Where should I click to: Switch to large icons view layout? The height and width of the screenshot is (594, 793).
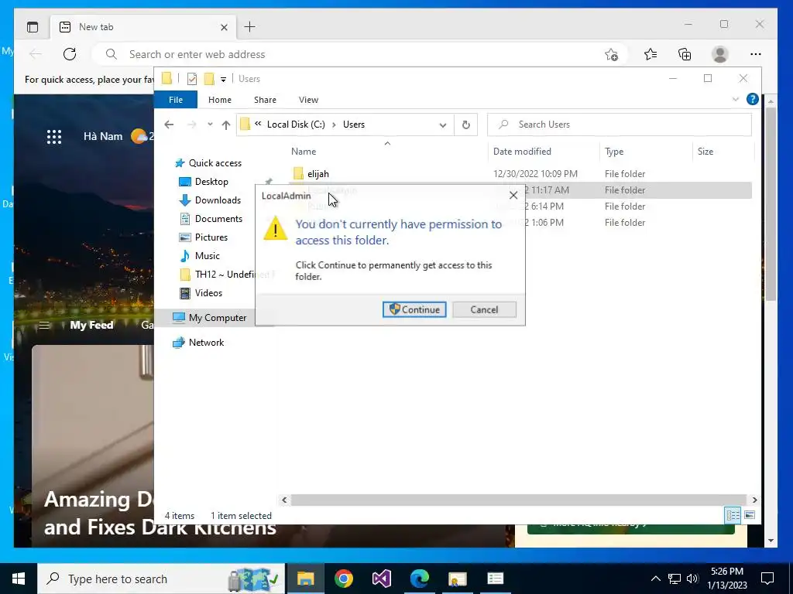(x=750, y=515)
